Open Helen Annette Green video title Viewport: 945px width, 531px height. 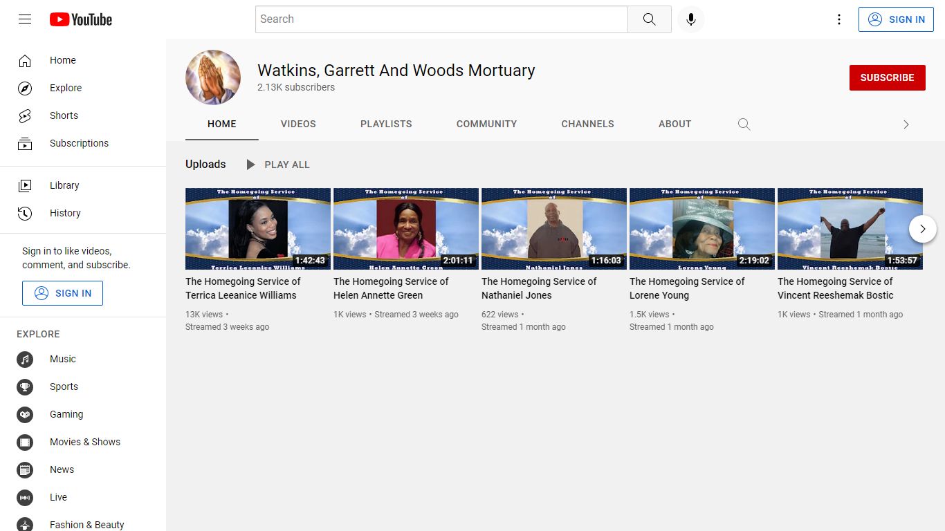392,288
